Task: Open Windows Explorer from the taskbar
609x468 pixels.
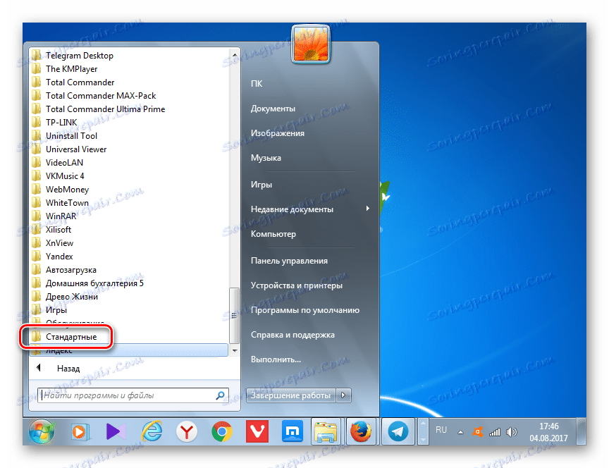Action: tap(326, 431)
